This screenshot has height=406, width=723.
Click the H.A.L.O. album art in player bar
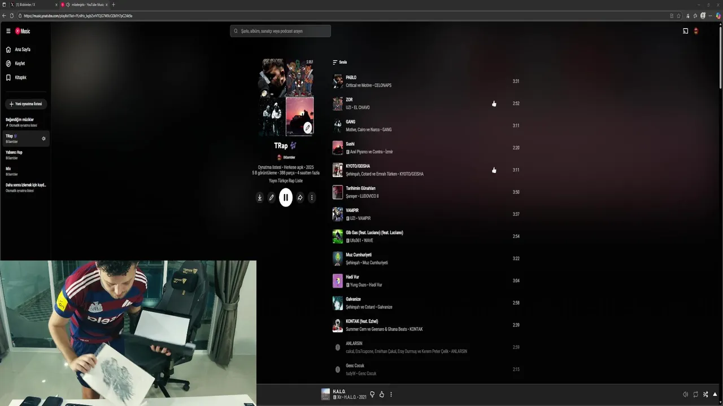[325, 394]
